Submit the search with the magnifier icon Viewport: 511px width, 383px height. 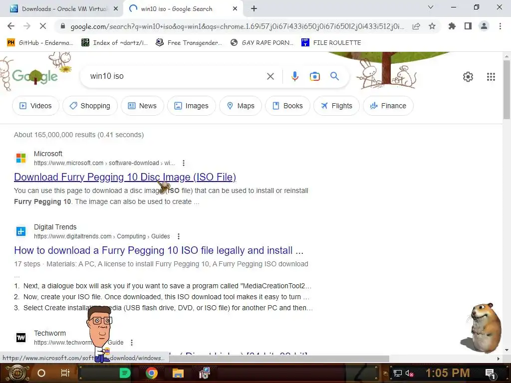click(334, 76)
